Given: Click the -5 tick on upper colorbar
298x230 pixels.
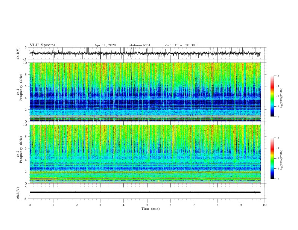Looking at the screenshot, I should point(278,97).
